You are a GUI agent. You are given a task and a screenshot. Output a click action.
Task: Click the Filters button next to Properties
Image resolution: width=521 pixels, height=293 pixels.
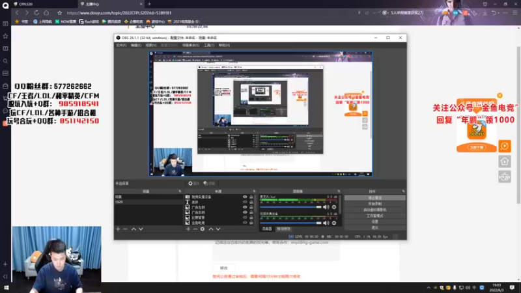point(209,184)
